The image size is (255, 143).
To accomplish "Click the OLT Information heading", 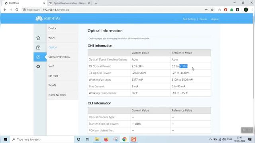I will (x=100, y=103).
